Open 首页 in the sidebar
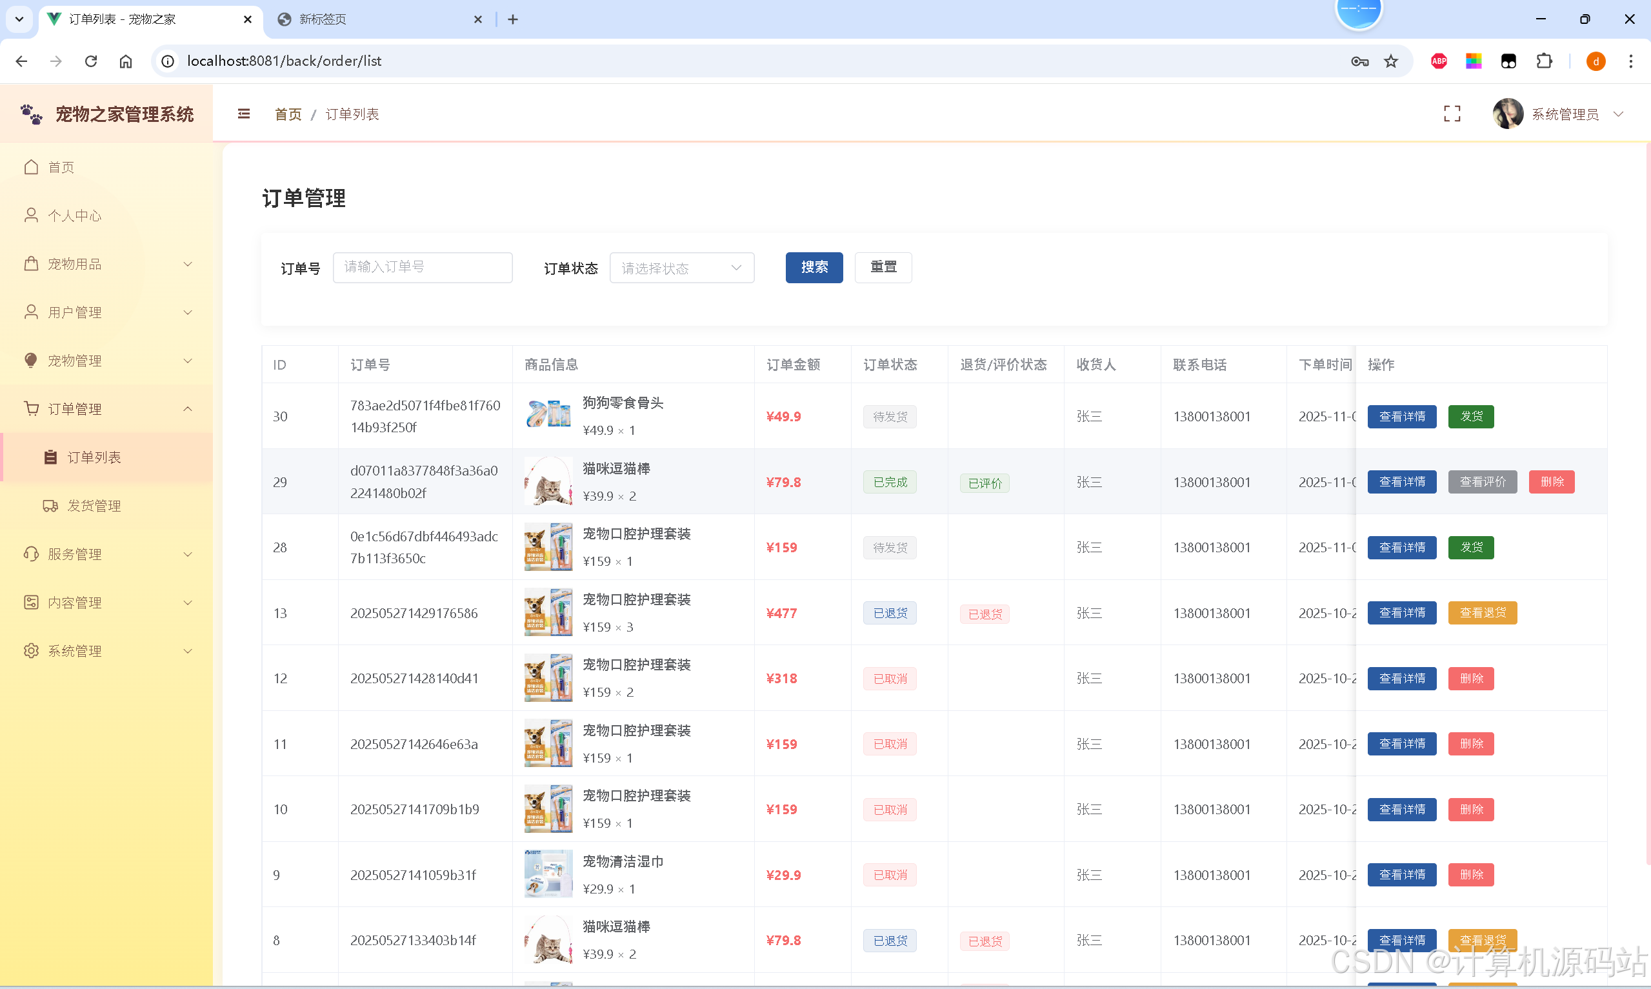The width and height of the screenshot is (1651, 989). point(106,167)
